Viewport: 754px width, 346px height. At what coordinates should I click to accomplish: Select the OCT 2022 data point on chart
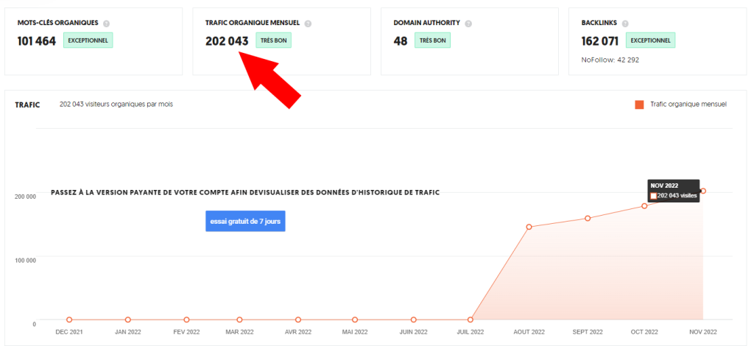pyautogui.click(x=644, y=205)
